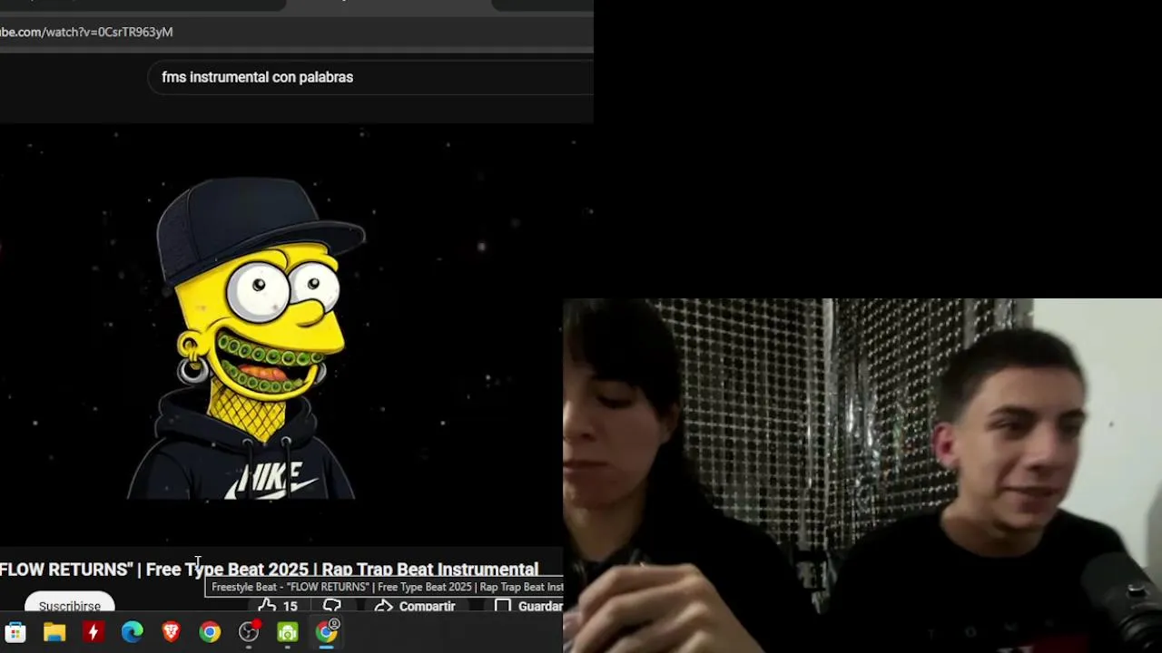Click the Simpson character video player
Image resolution: width=1162 pixels, height=653 pixels.
coord(297,336)
